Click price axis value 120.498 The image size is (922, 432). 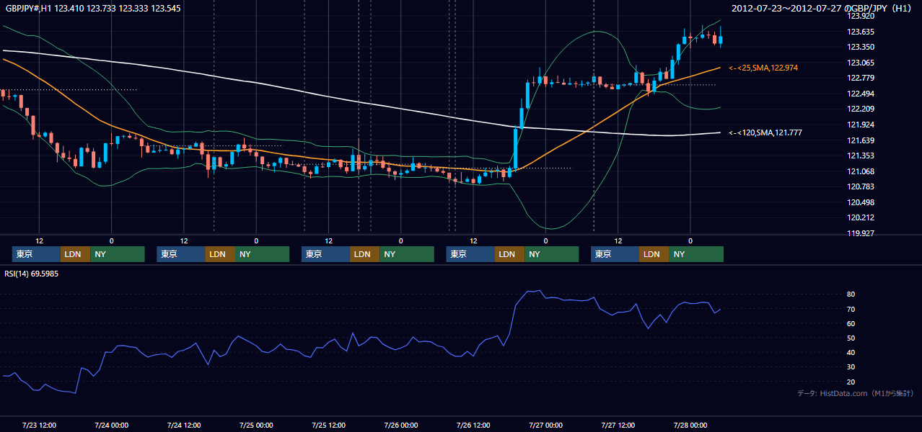tap(861, 202)
